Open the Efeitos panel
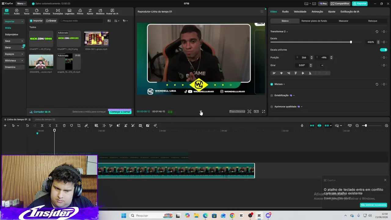The width and height of the screenshot is (391, 220). click(47, 12)
